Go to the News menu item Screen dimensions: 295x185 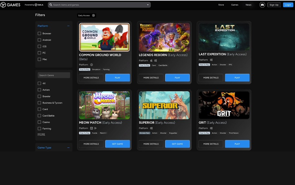tap(248, 5)
